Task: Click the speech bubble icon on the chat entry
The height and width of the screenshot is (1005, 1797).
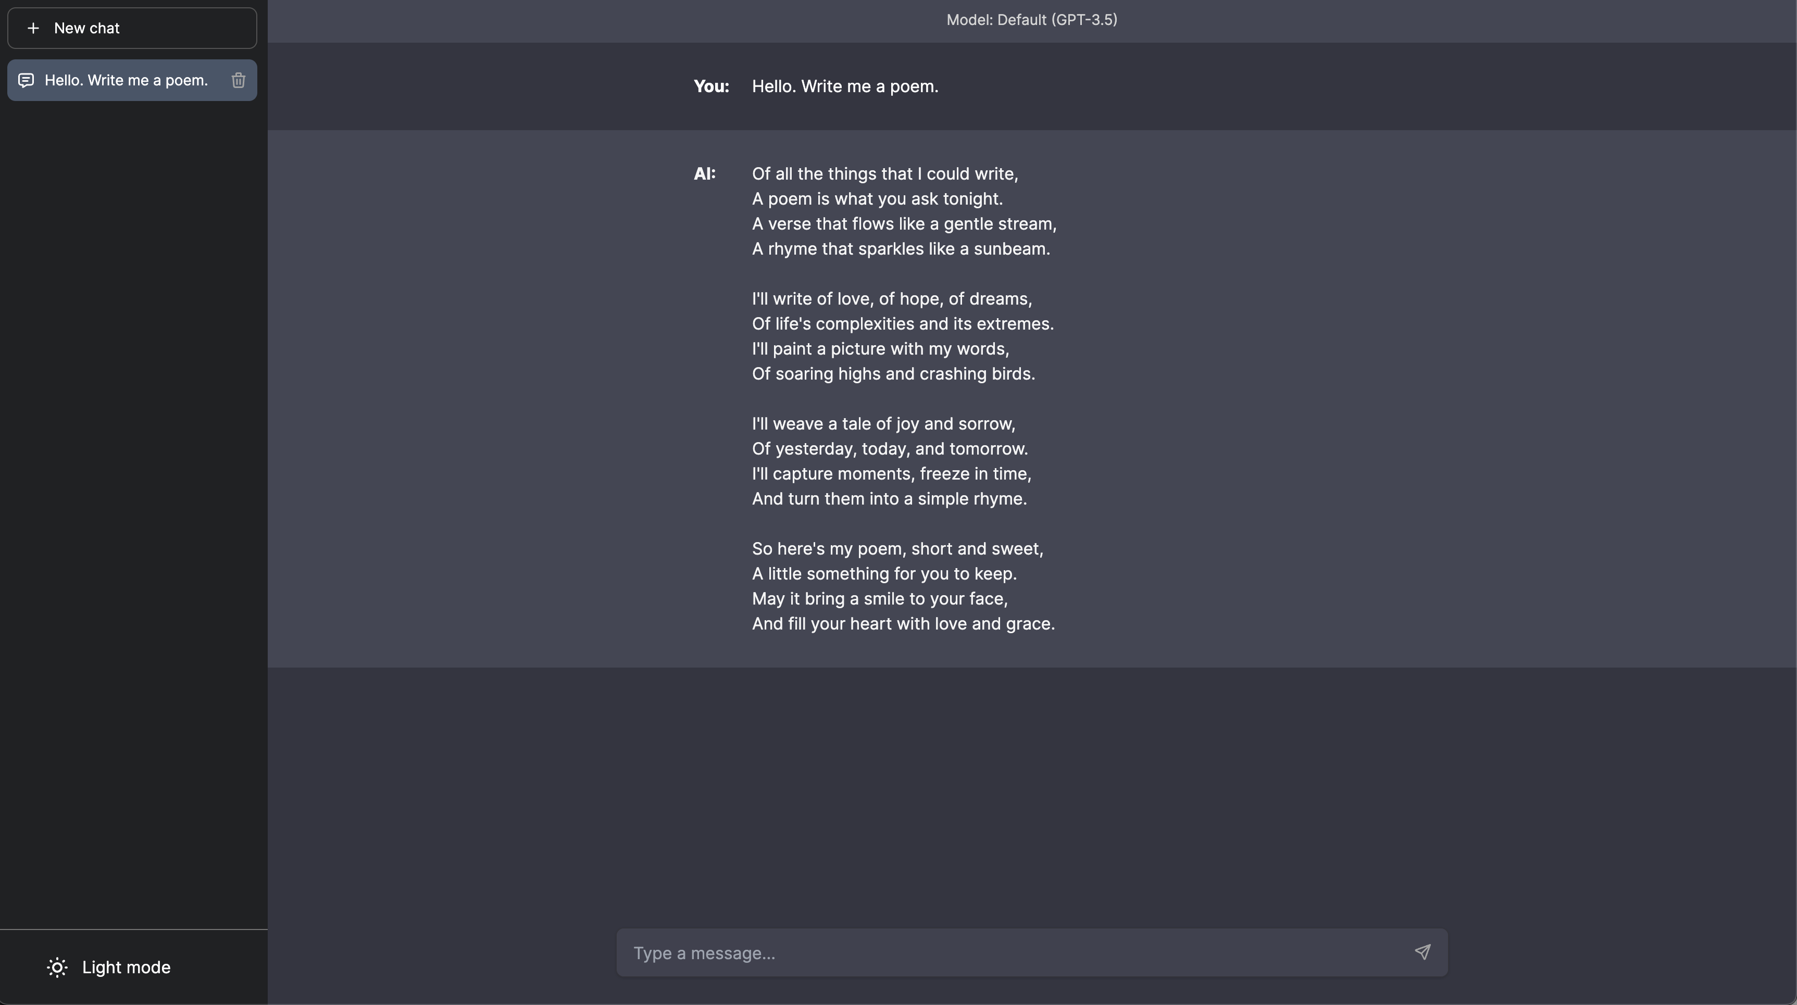Action: (x=26, y=80)
